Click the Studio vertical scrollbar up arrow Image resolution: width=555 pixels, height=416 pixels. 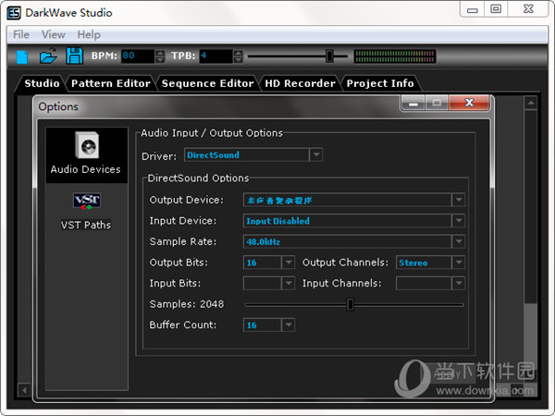[x=531, y=103]
